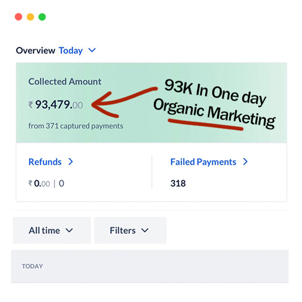This screenshot has width=302, height=302.
Task: Expand the Filters dropdown
Action: 130,230
